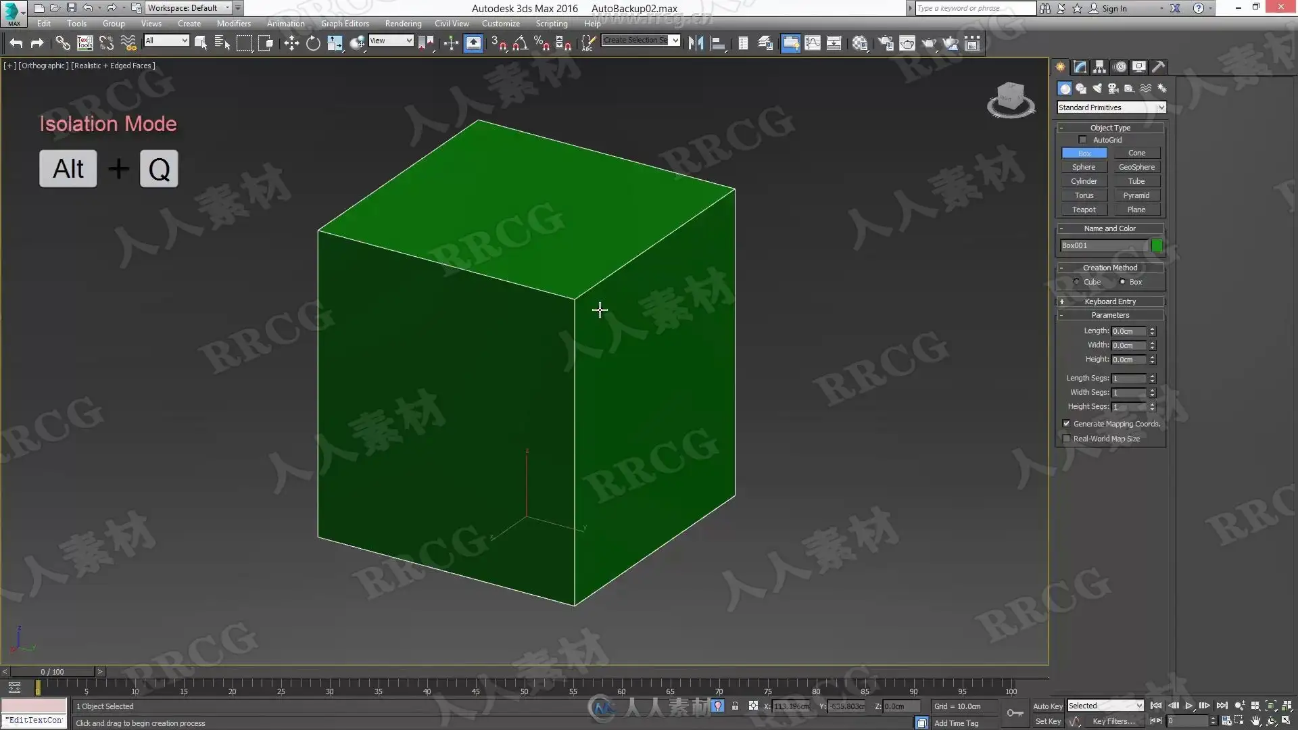
Task: Toggle the Angle Snap icon
Action: click(x=519, y=43)
